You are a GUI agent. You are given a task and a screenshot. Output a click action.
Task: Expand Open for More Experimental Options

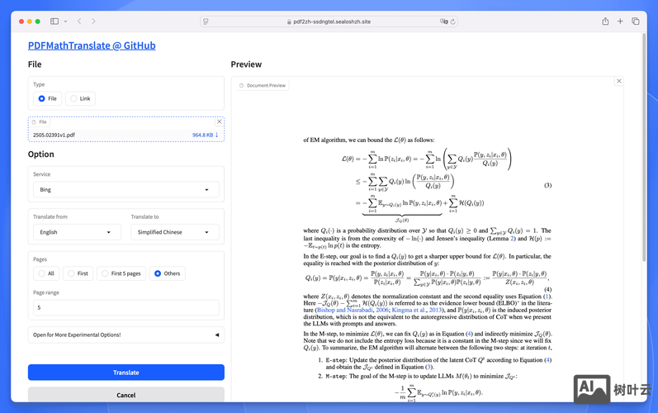[125, 335]
